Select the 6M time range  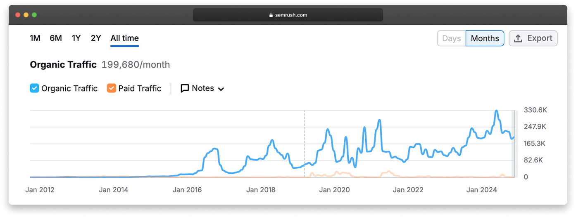(x=56, y=38)
